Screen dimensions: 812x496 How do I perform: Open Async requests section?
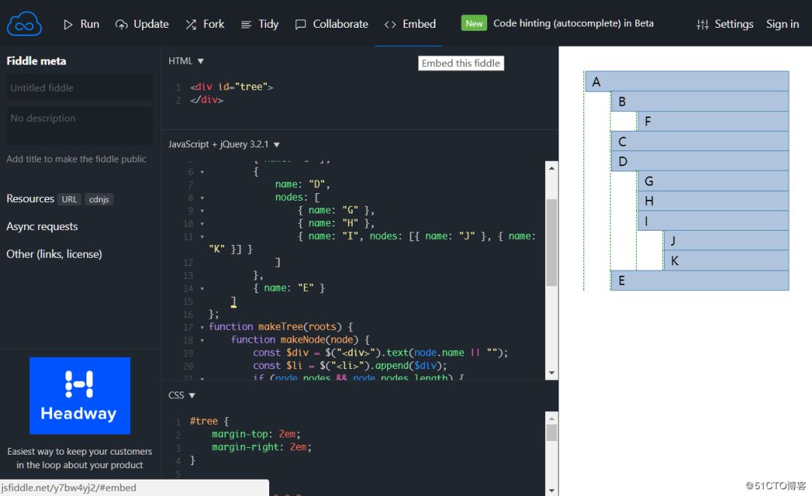[42, 226]
